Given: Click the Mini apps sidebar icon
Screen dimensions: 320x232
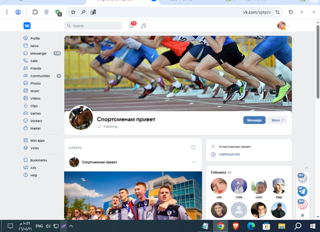Looking at the screenshot, I should tap(26, 140).
